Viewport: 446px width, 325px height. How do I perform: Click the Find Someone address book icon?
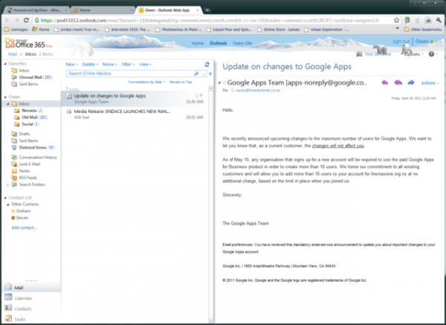point(359,54)
